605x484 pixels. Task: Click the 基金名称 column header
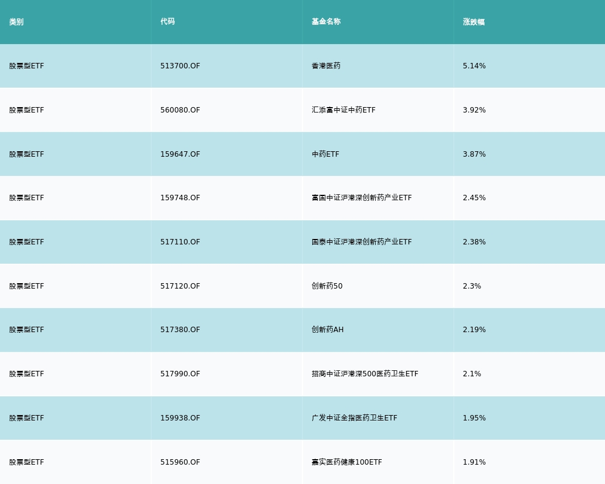pos(326,22)
